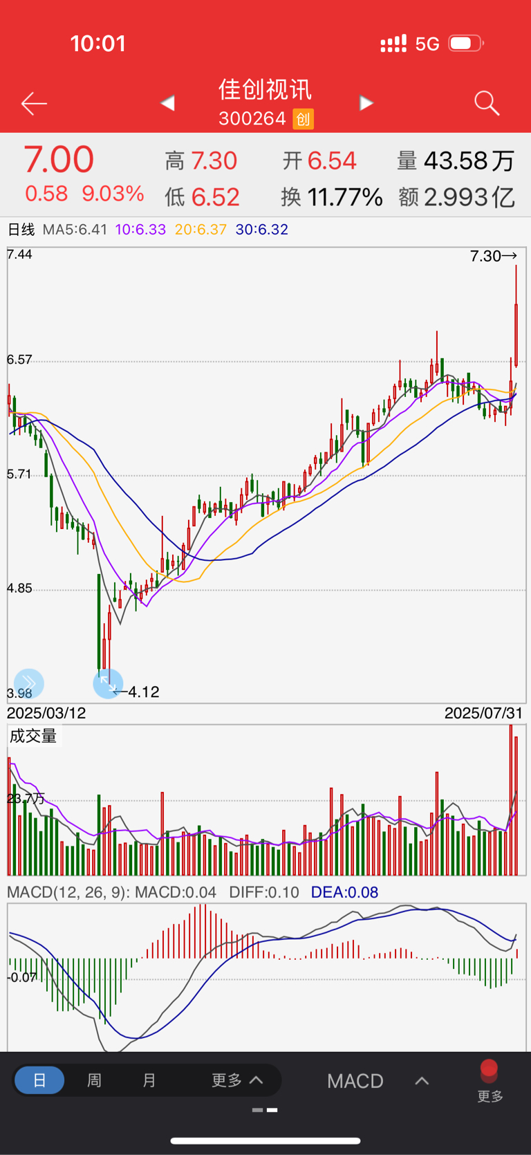
Task: Tap the DIFF:0.10 value
Action: 264,892
